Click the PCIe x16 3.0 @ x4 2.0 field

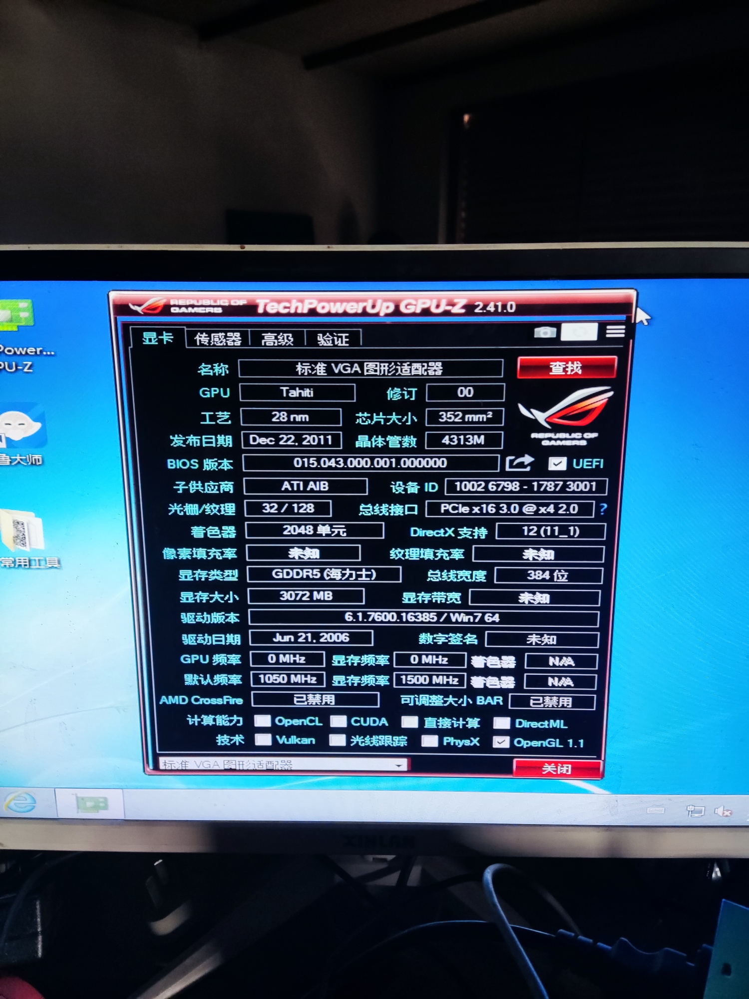coord(510,509)
